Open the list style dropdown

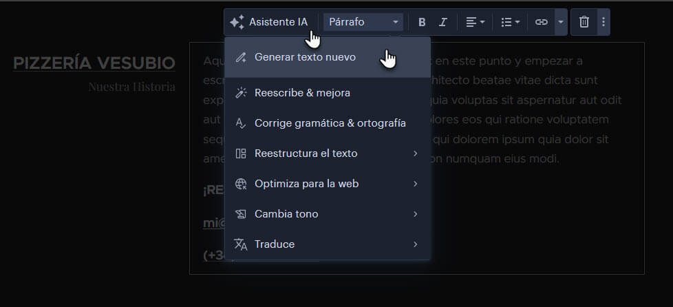(511, 22)
